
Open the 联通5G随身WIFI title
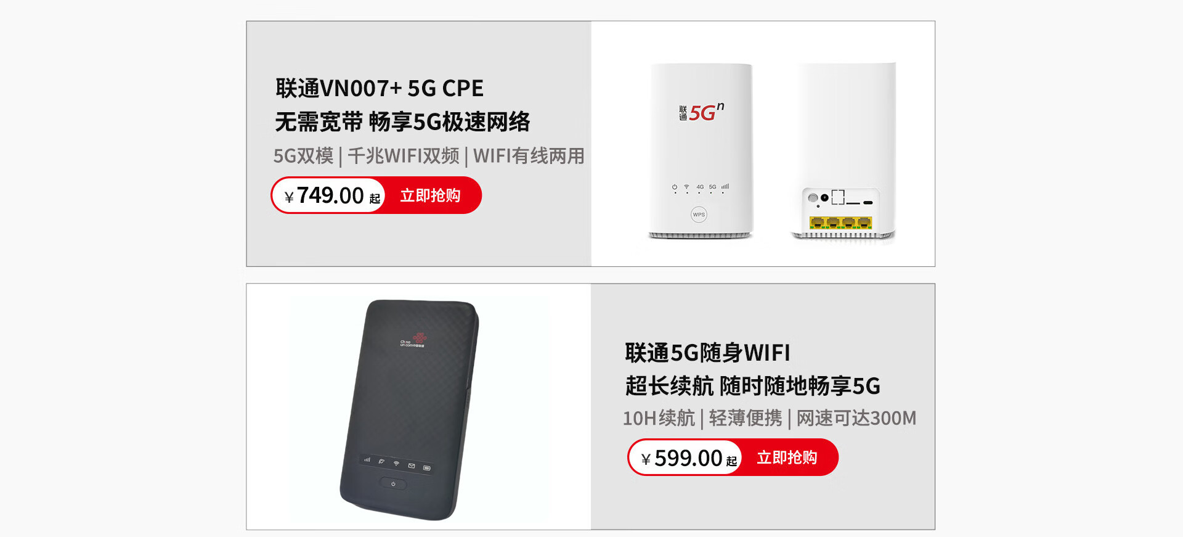[707, 353]
